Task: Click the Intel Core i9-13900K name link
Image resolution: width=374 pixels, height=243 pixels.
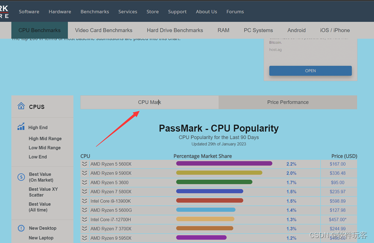Action: [x=111, y=201]
